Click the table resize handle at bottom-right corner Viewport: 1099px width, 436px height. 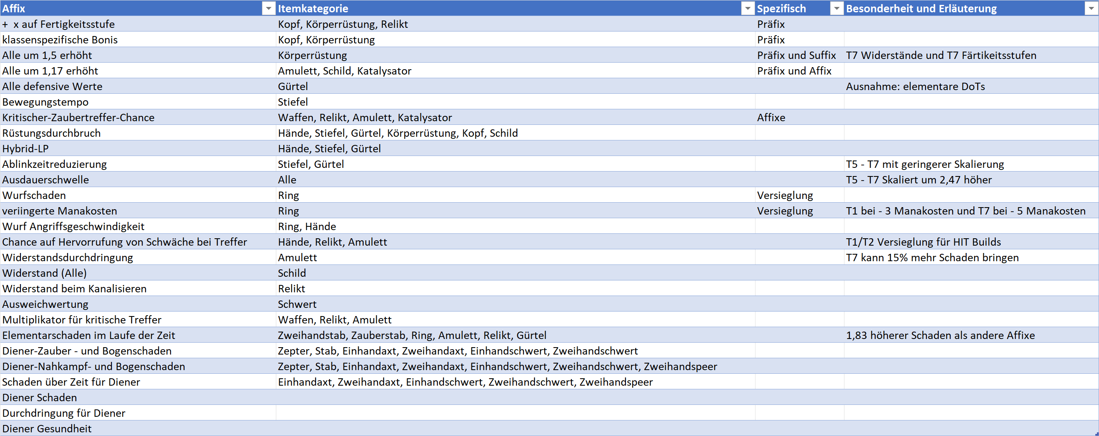coord(1097,434)
